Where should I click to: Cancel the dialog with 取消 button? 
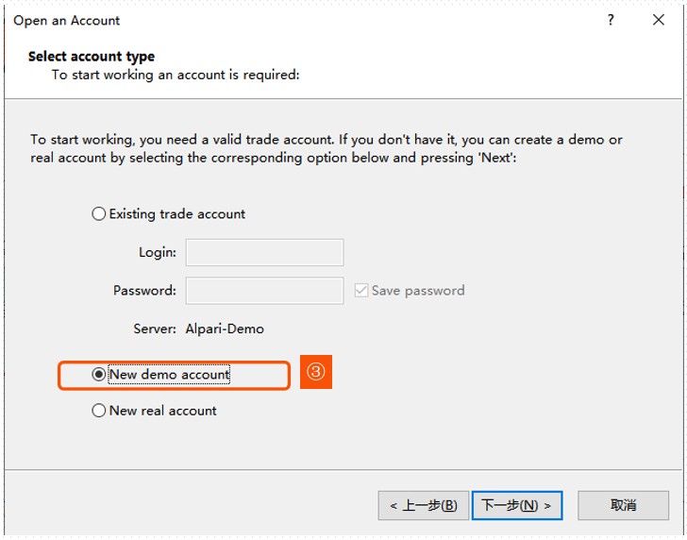623,505
